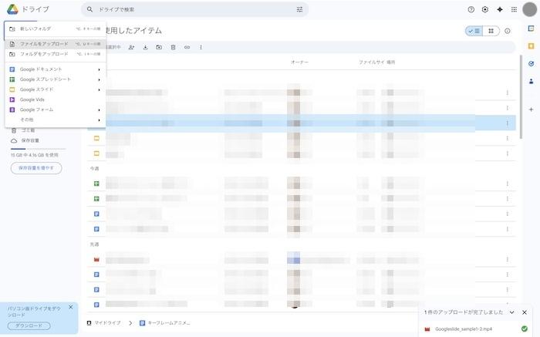The width and height of the screenshot is (540, 337).
Task: Click the storage usage progress bar
Action: click(39, 149)
